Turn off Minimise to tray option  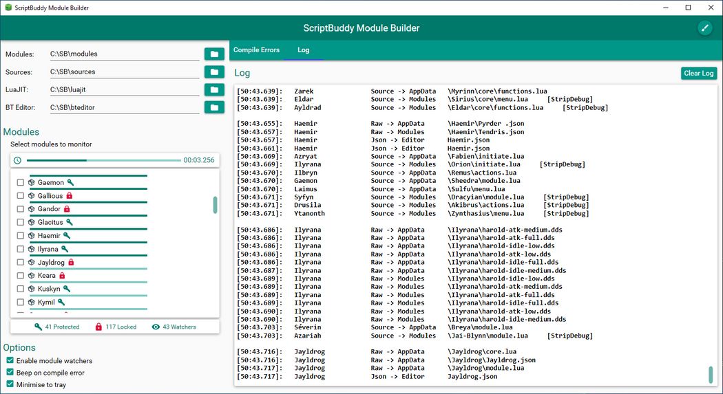[10, 384]
